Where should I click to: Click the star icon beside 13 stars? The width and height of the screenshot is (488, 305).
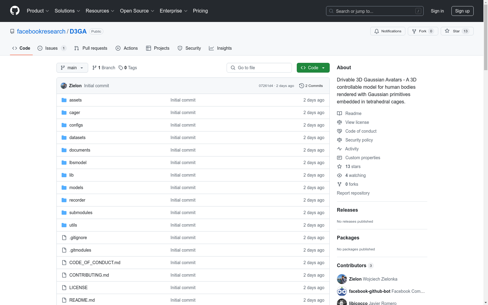pos(339,167)
